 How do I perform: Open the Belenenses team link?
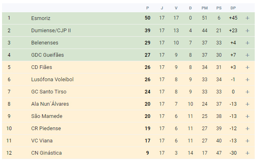click(44, 43)
